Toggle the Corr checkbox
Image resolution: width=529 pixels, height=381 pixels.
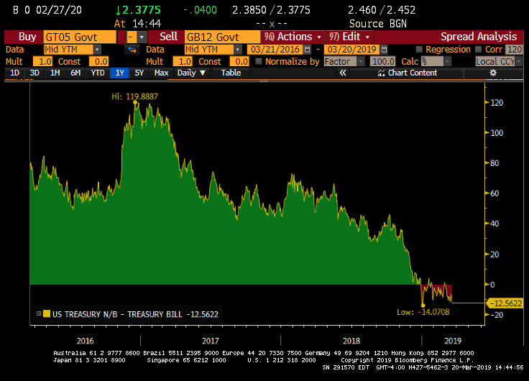click(478, 50)
